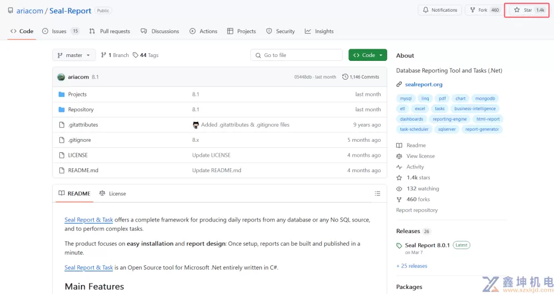The image size is (554, 294).
Task: Click the ariacom avatar in commit header
Action: pyautogui.click(x=61, y=77)
